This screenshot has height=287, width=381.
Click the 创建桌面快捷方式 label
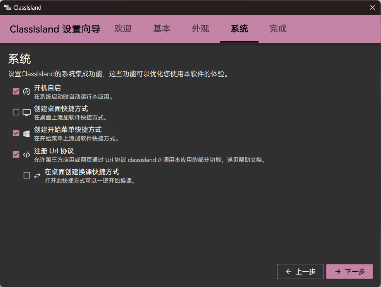point(61,108)
